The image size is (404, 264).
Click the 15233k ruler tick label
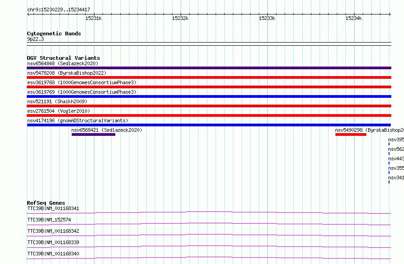(267, 18)
